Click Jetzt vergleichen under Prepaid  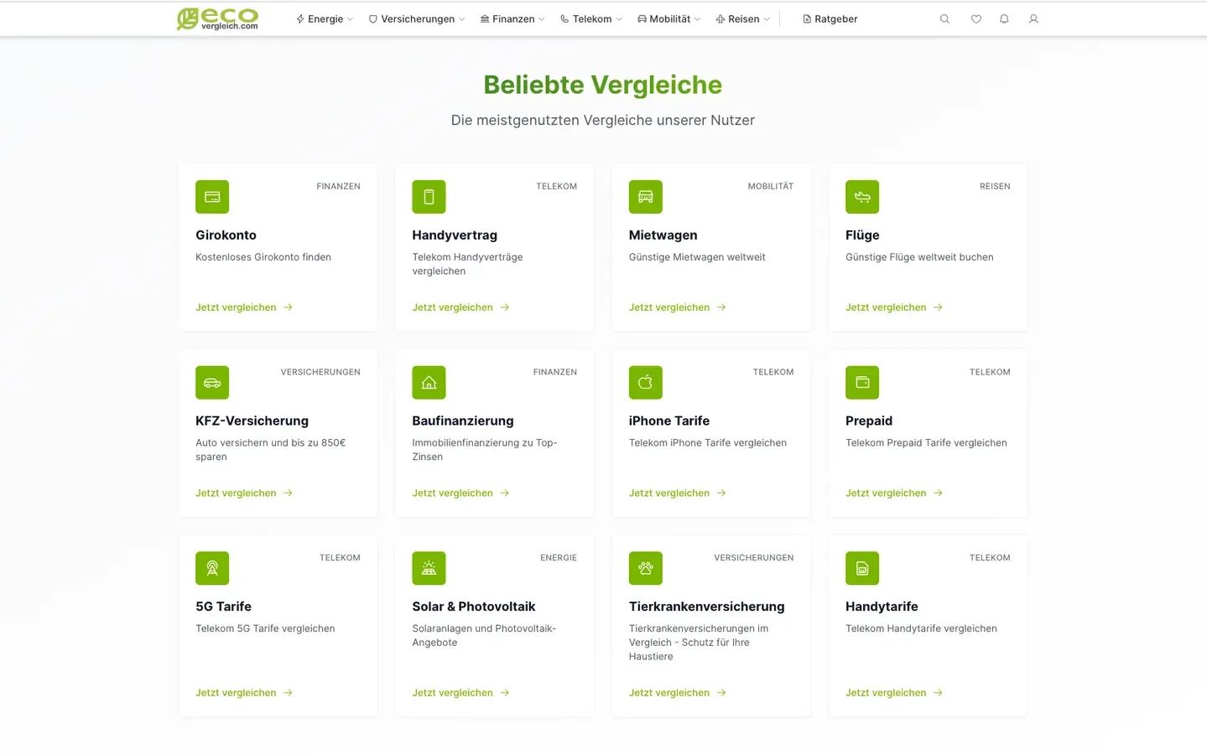(x=894, y=493)
